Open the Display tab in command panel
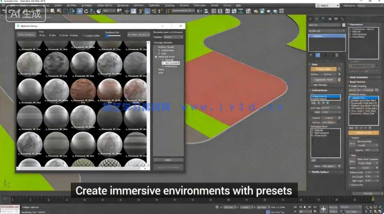Viewport: 384px width, 214px height. [x=336, y=19]
